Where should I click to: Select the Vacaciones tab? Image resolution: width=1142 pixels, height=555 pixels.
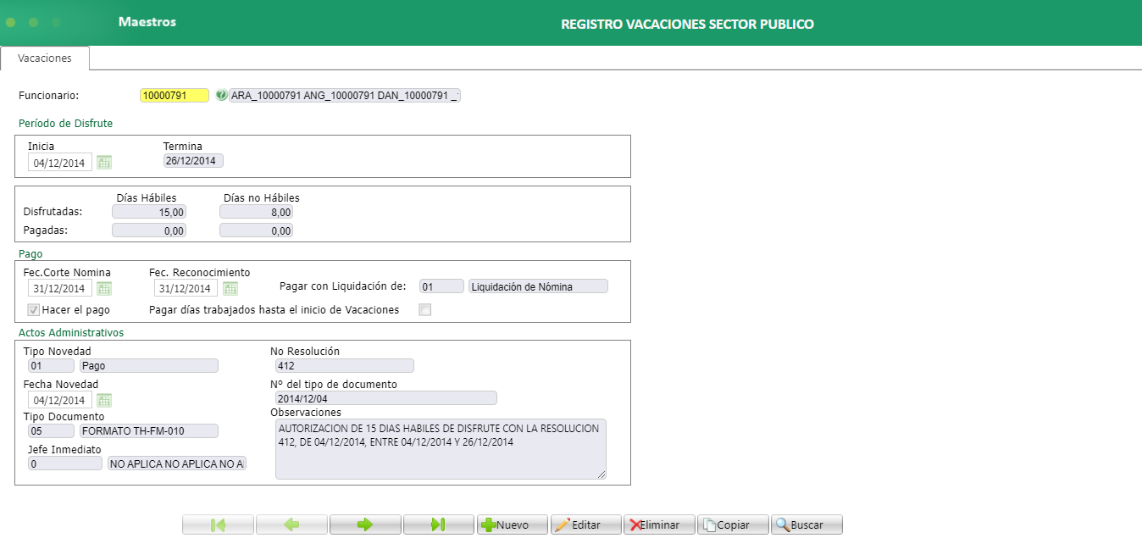coord(45,58)
